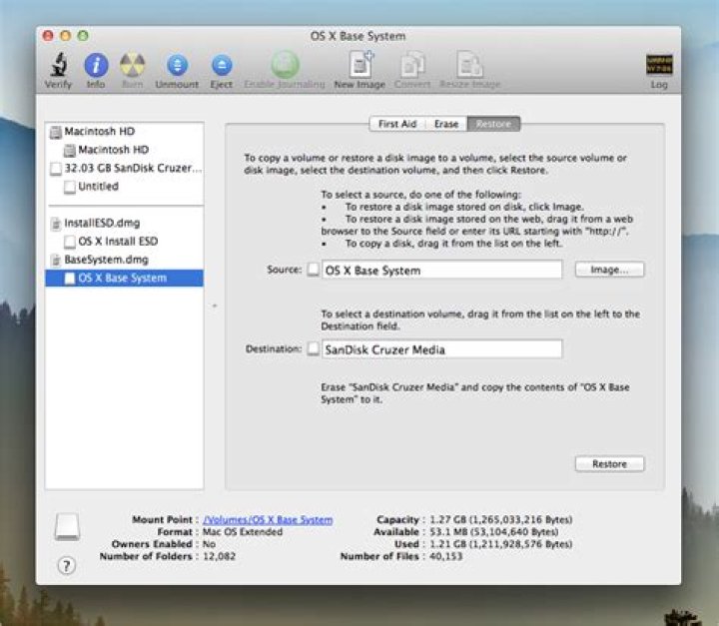The image size is (719, 626).
Task: Open the Info toolbar icon
Action: [x=96, y=65]
